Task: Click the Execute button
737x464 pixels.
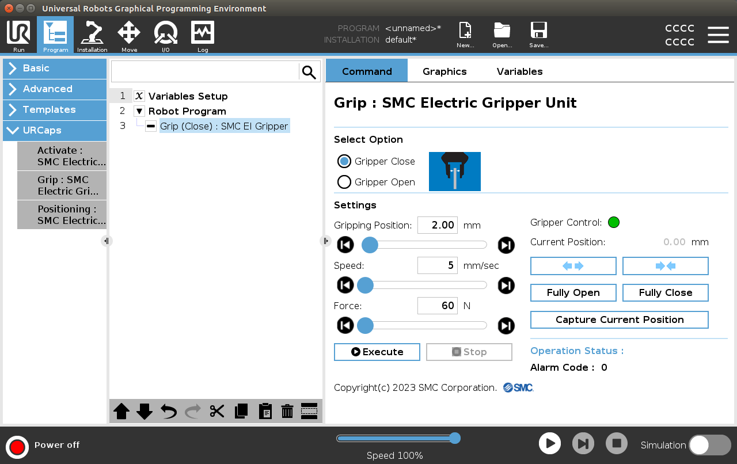Action: [x=377, y=352]
